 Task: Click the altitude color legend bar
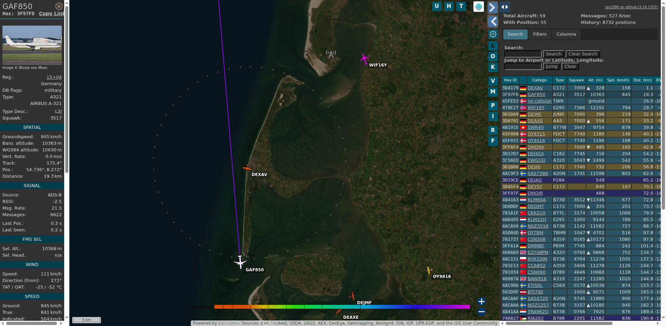pyautogui.click(x=342, y=307)
